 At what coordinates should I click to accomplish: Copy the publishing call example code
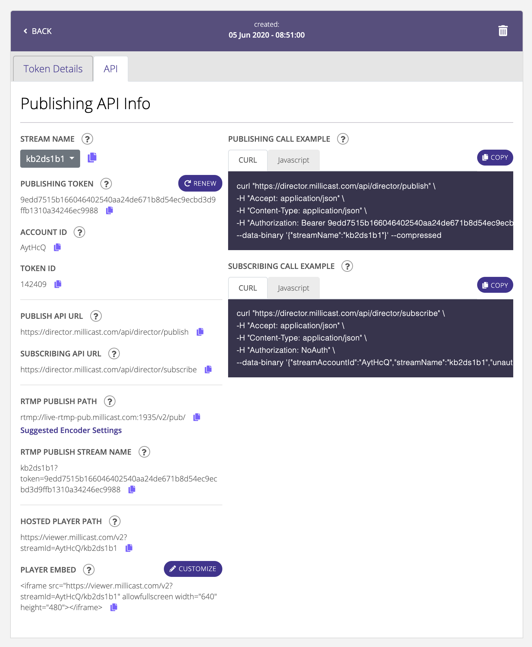(x=495, y=158)
